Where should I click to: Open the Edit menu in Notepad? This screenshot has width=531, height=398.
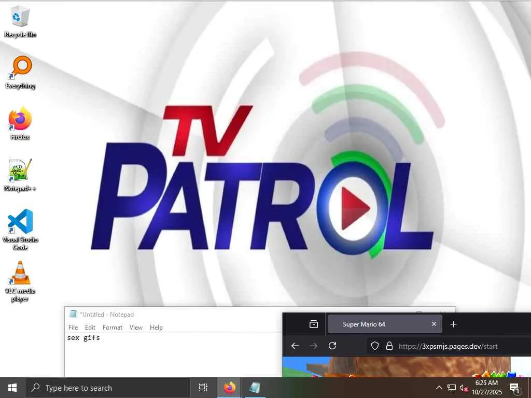click(90, 328)
